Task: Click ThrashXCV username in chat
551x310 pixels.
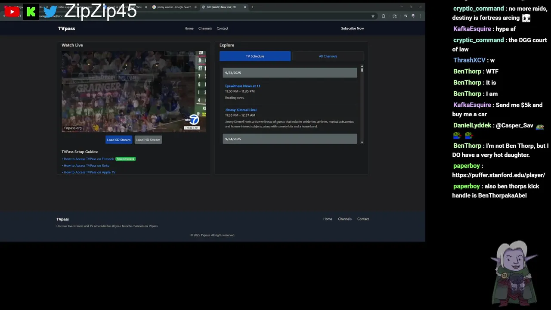Action: [469, 60]
